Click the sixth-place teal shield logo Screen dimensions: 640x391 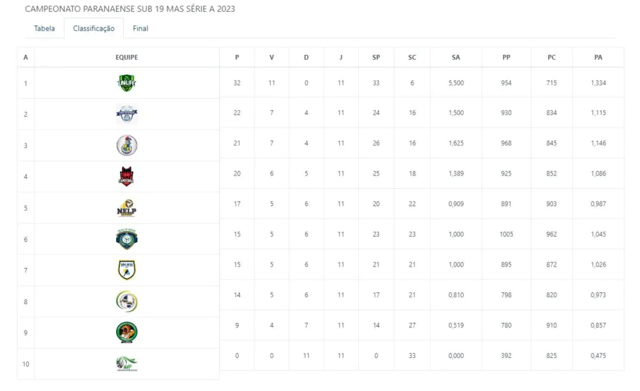pyautogui.click(x=127, y=239)
